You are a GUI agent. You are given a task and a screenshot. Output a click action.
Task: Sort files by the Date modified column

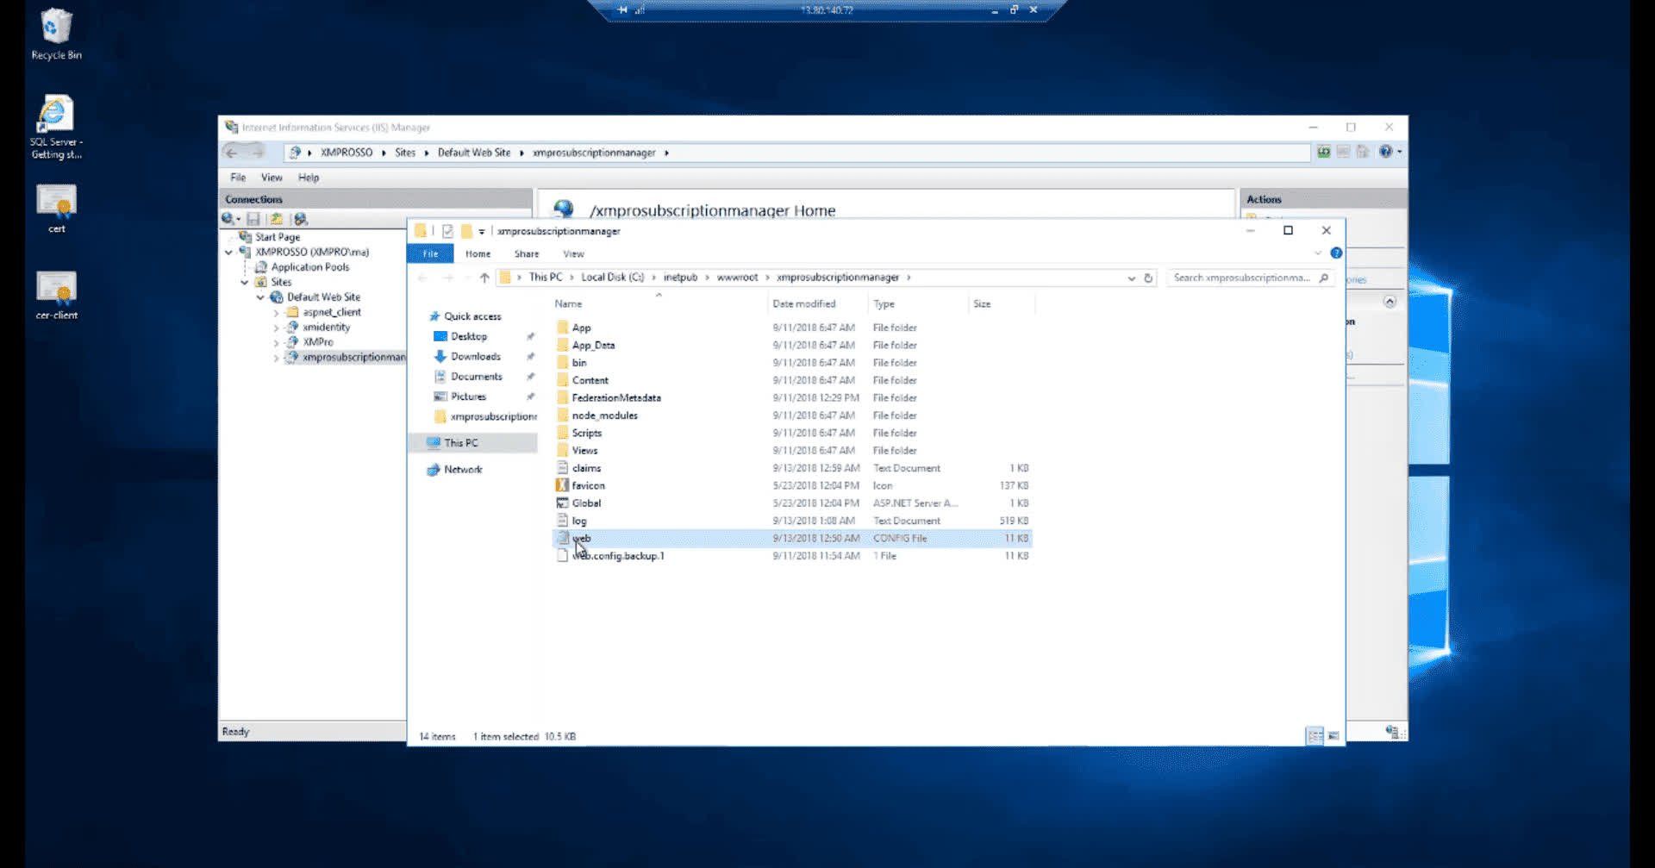coord(803,304)
